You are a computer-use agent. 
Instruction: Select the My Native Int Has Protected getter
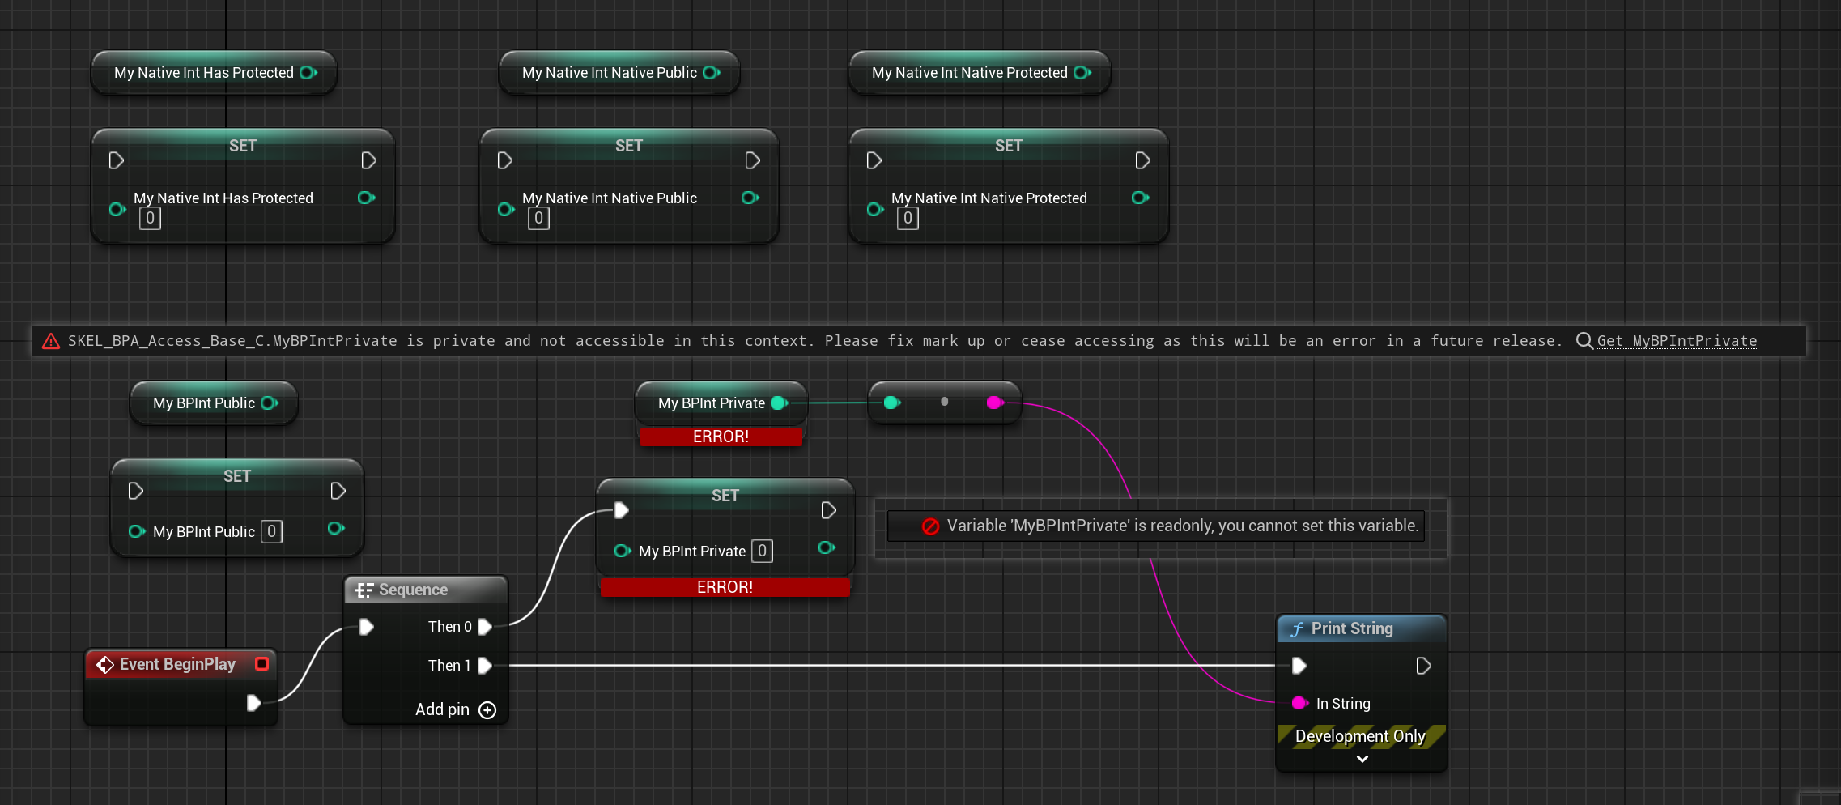(204, 73)
